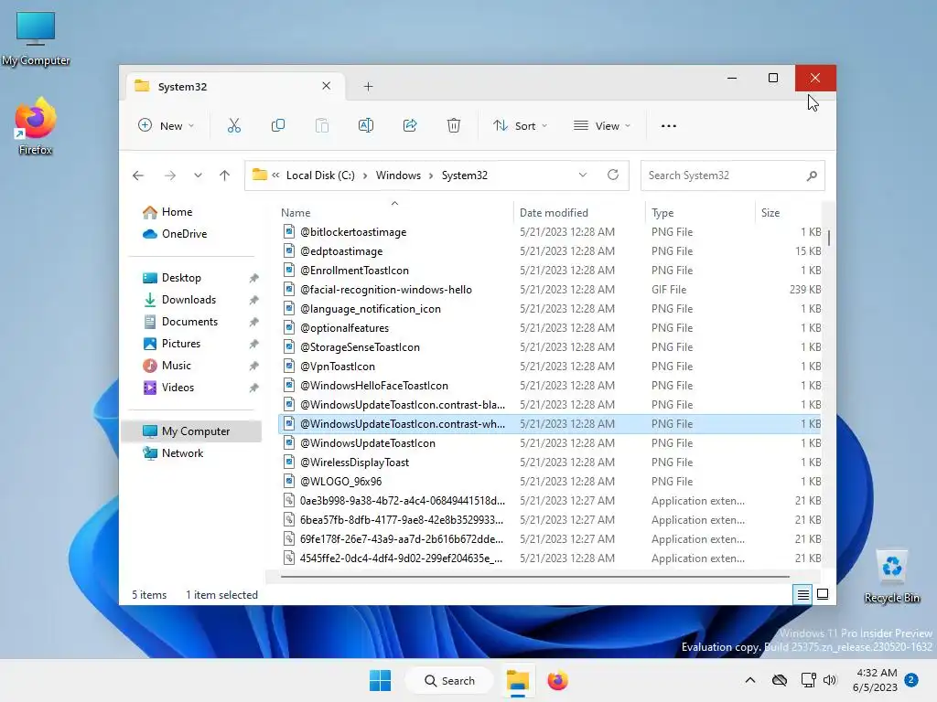Screen dimensions: 937x702
Task: Open notification badge in the taskbar
Action: 911,680
